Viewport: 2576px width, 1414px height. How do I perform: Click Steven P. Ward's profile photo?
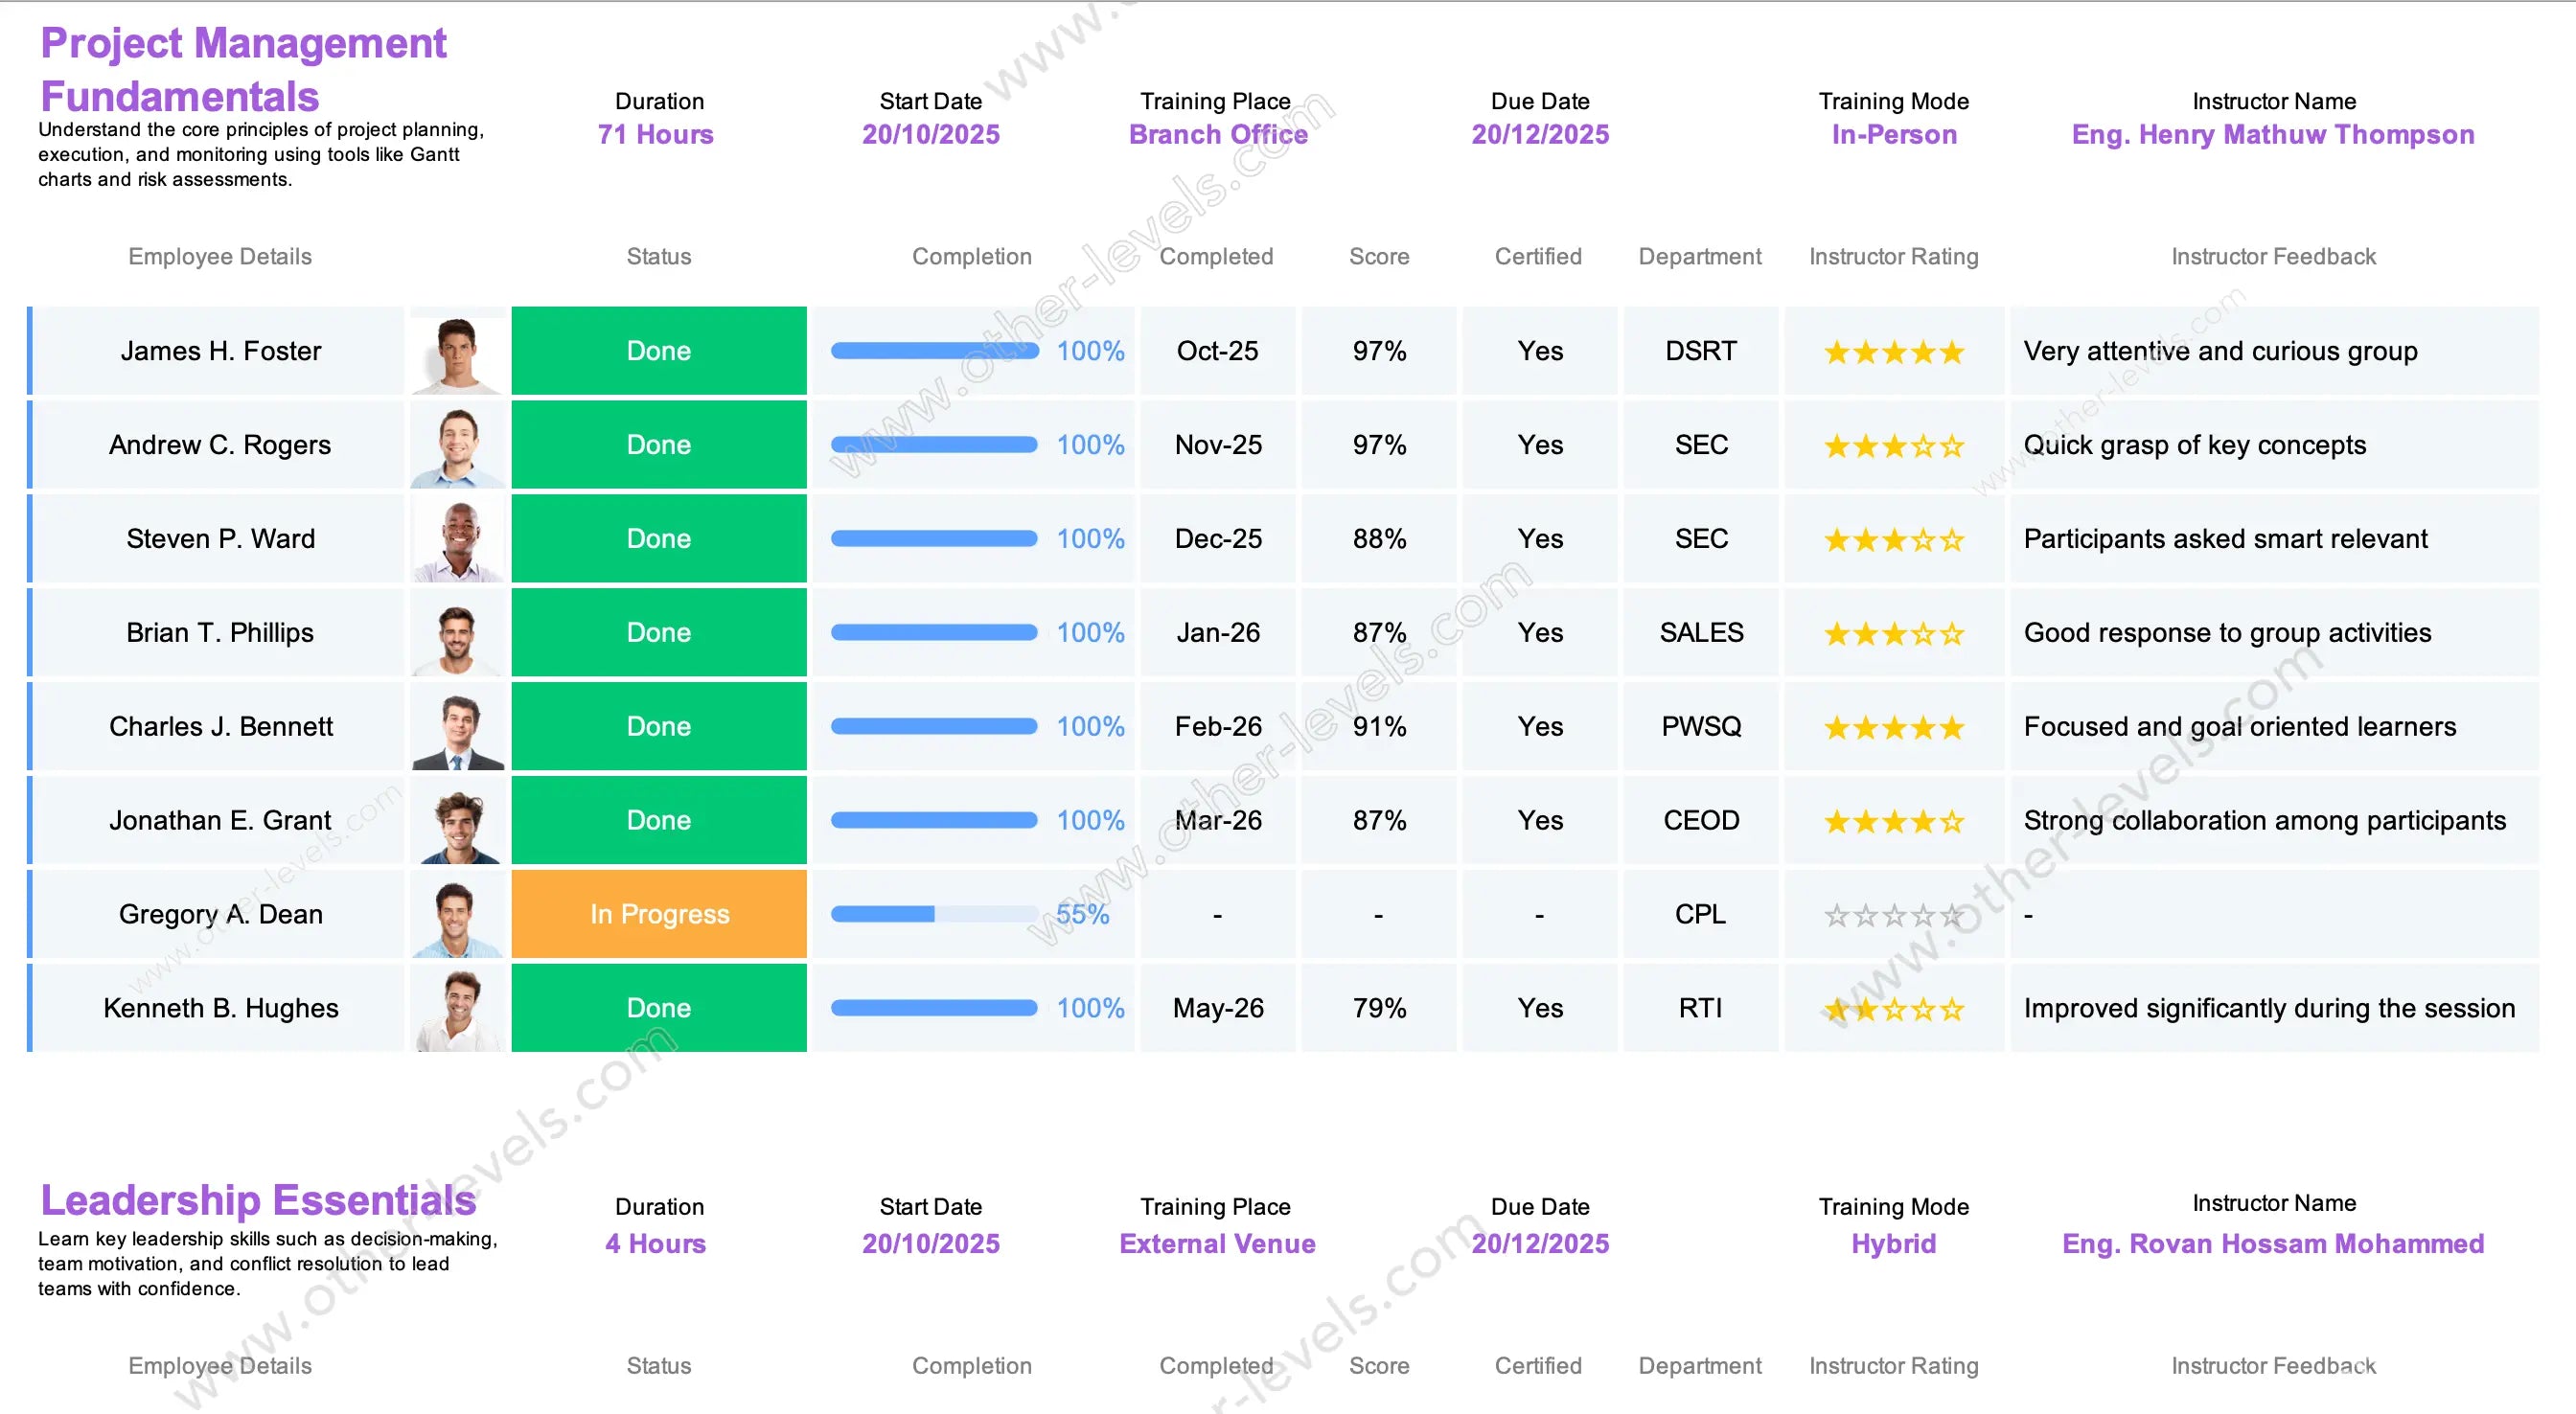tap(457, 540)
